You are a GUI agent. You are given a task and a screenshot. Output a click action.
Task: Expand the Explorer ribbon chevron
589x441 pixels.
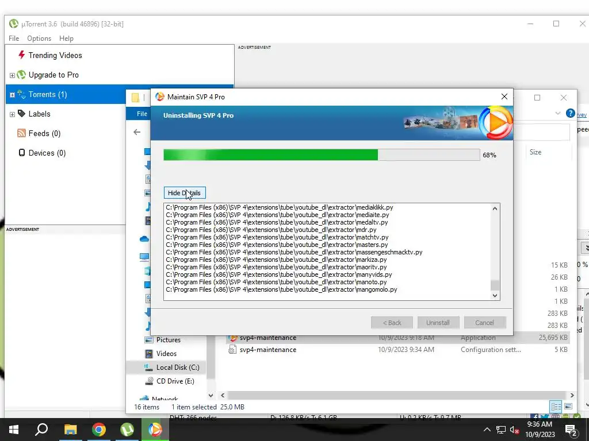pyautogui.click(x=558, y=113)
